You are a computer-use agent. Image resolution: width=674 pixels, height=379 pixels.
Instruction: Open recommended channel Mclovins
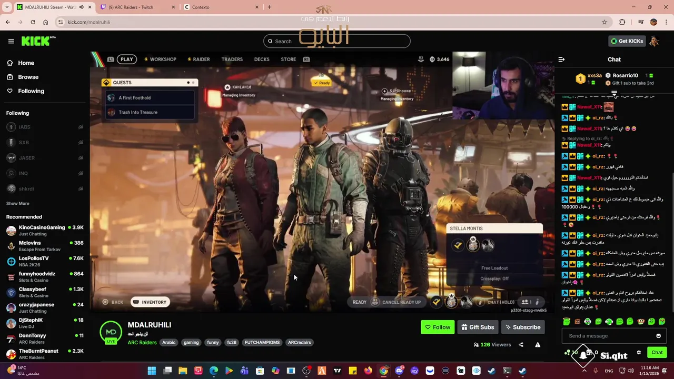[45, 246]
